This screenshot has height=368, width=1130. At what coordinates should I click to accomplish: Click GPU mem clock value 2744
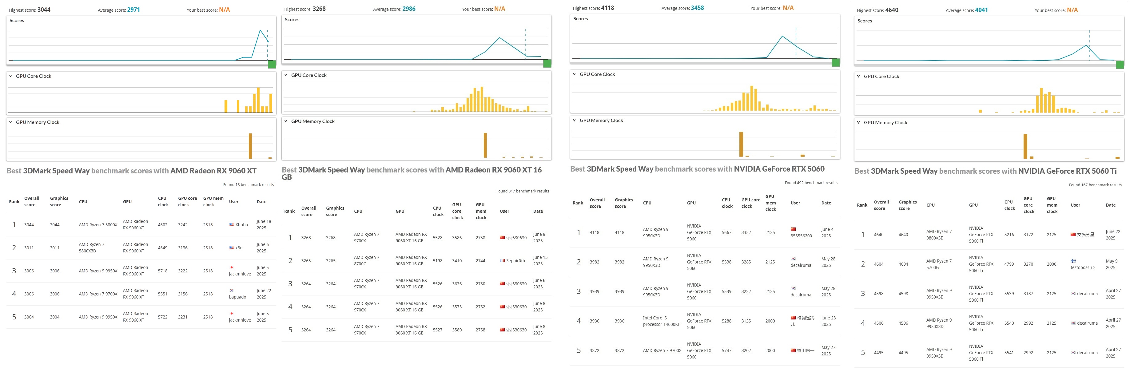[x=480, y=261]
